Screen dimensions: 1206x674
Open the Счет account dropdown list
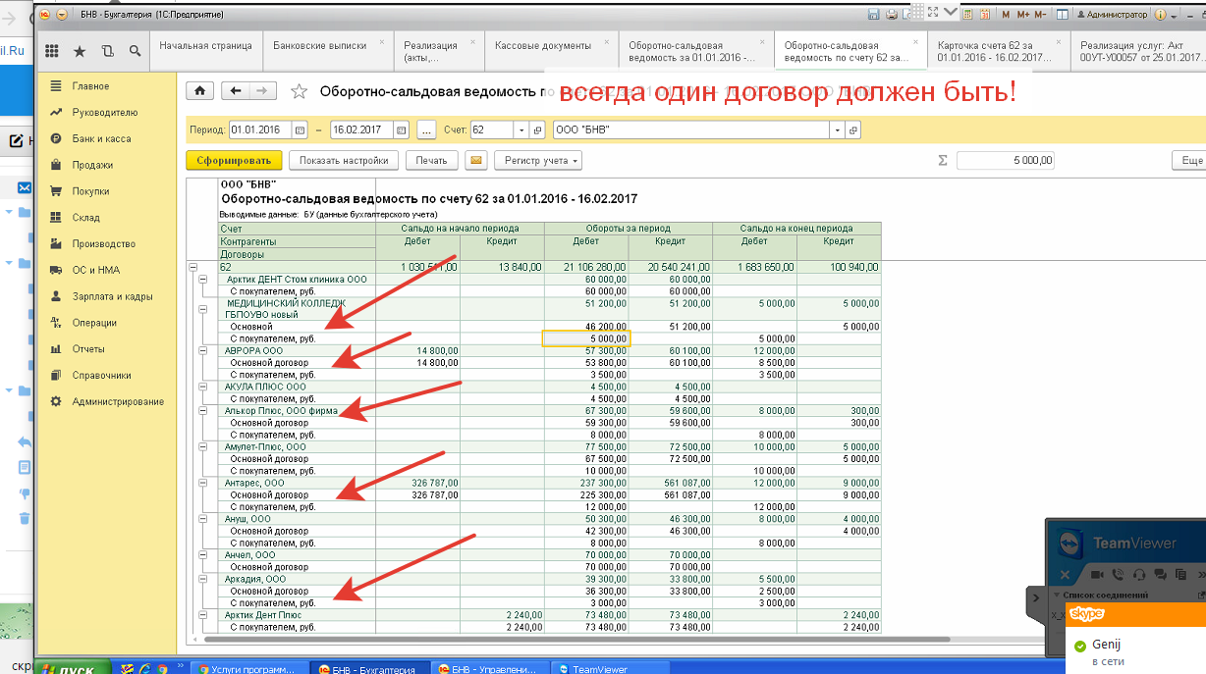click(x=521, y=130)
